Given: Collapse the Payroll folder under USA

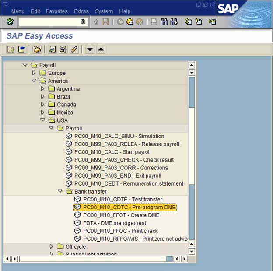Looking at the screenshot, I should point(51,128).
